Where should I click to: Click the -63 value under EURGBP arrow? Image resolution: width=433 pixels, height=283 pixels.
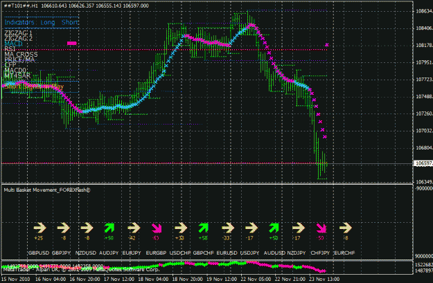pyautogui.click(x=156, y=238)
